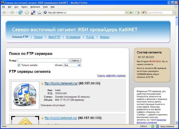Click the Lingvo Dictionary search box

pos(160,13)
